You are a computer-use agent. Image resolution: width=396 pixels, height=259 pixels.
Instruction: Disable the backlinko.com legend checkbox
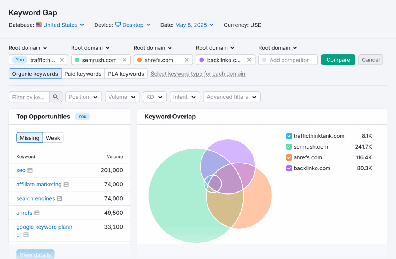point(289,168)
